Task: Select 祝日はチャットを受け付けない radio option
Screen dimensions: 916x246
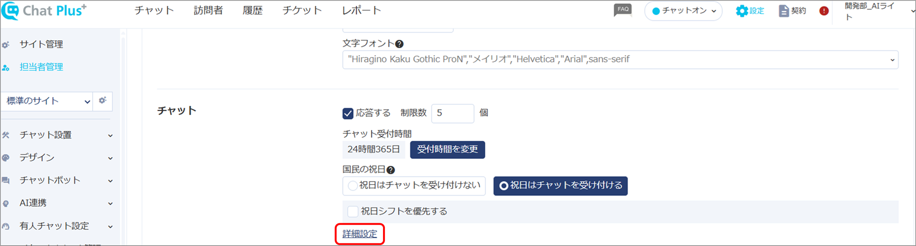Action: click(414, 186)
